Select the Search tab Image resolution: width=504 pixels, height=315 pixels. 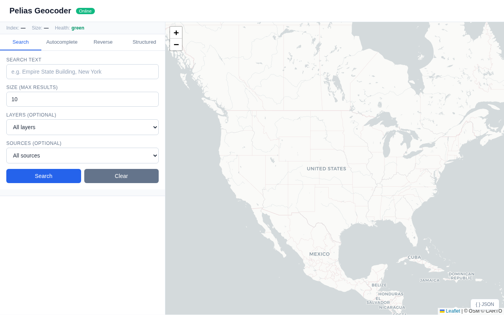pos(20,42)
